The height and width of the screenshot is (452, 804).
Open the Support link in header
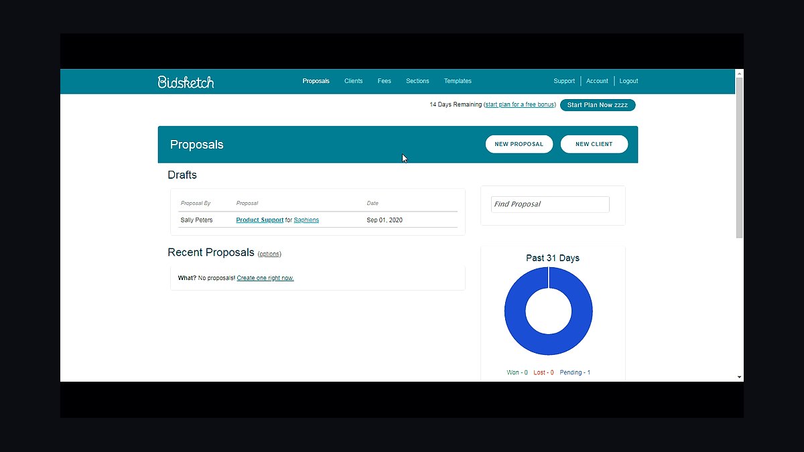click(564, 81)
